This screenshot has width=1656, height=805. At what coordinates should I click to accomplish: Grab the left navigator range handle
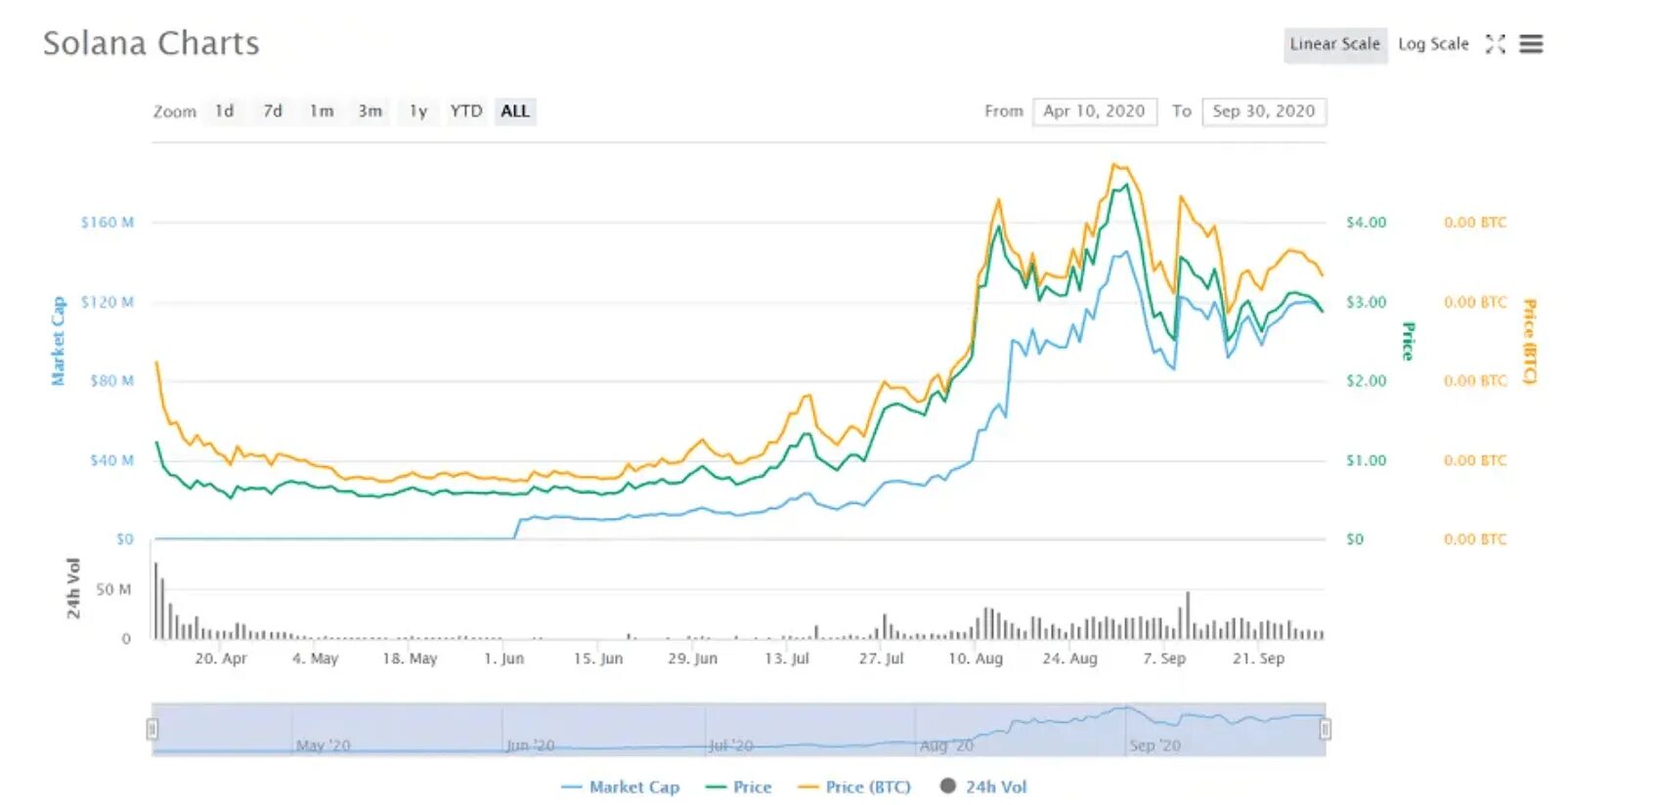(153, 729)
